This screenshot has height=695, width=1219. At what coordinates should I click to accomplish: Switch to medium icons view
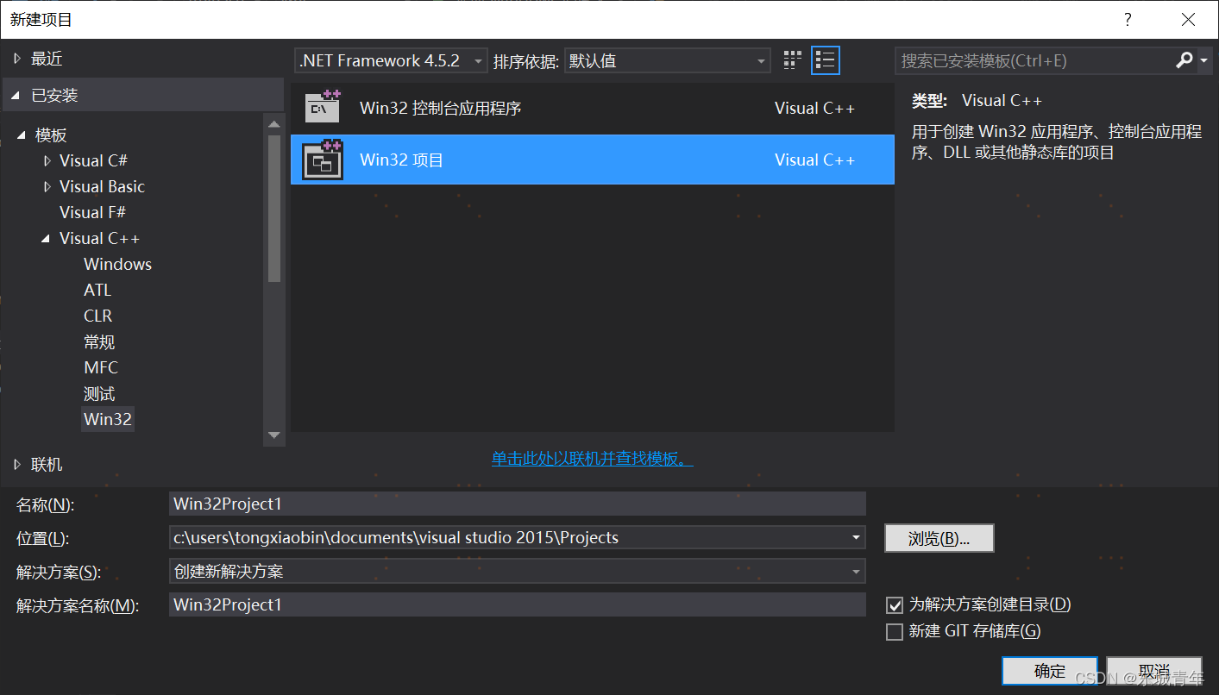792,60
